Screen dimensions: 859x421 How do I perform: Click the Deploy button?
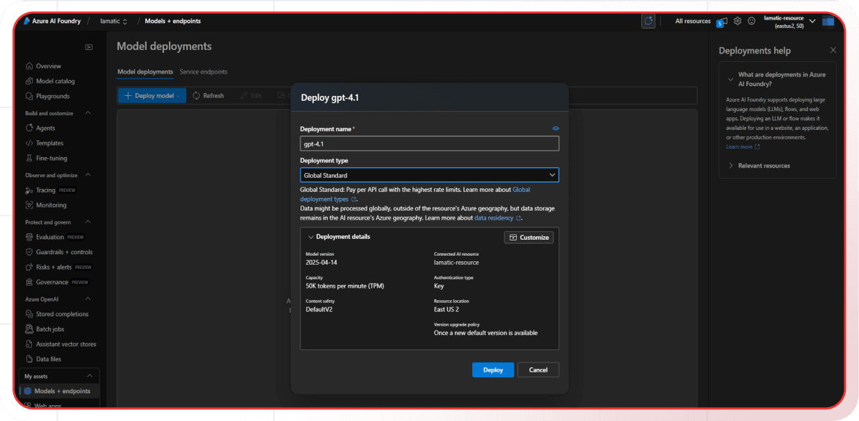click(492, 370)
